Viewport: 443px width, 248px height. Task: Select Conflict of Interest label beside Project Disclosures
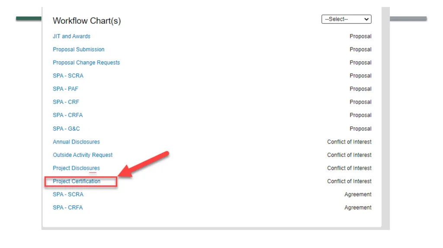click(x=349, y=168)
